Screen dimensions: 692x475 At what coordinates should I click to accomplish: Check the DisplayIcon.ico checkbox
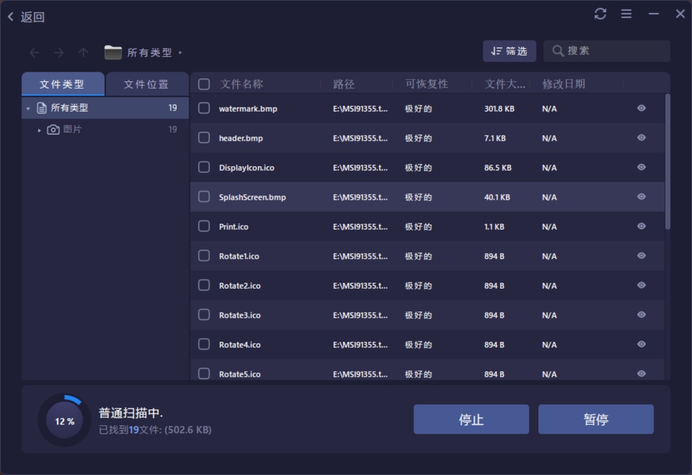pyautogui.click(x=204, y=167)
